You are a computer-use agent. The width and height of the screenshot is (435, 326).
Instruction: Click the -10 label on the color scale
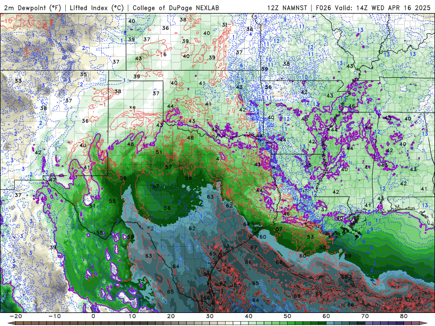[54, 316]
